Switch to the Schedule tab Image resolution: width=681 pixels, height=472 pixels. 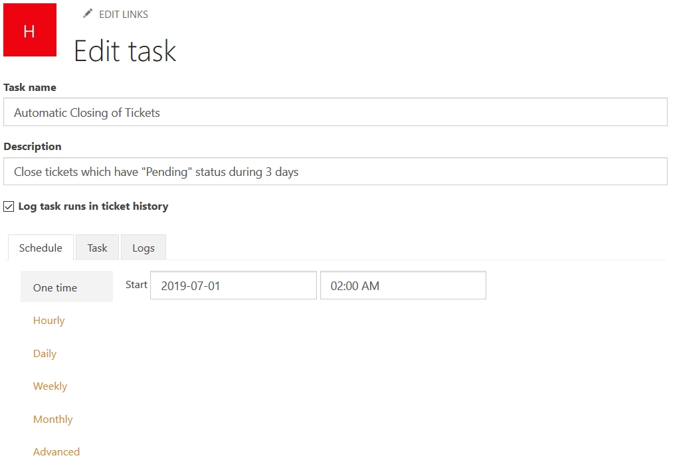pyautogui.click(x=41, y=247)
